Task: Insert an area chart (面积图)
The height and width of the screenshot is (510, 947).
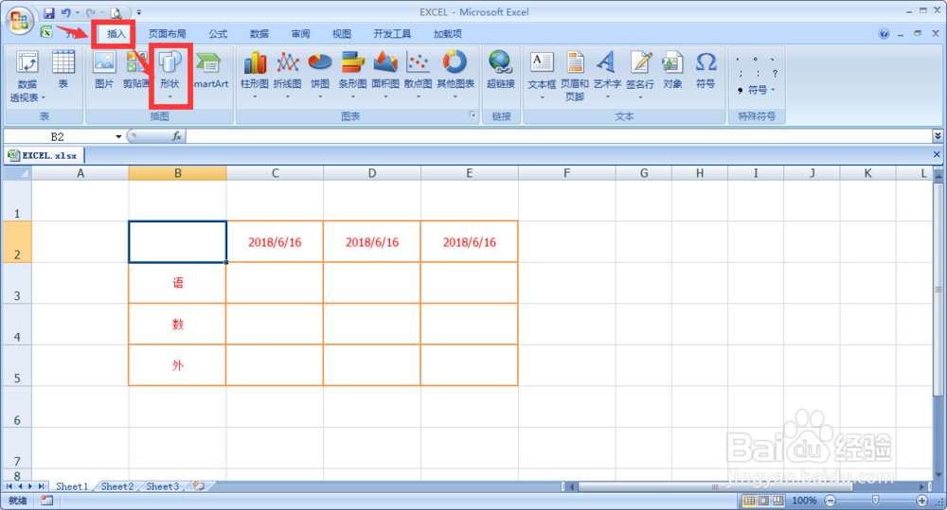Action: [385, 75]
